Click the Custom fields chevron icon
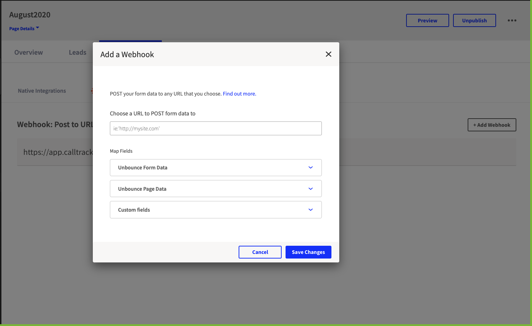Viewport: 532px width, 326px height. (310, 210)
